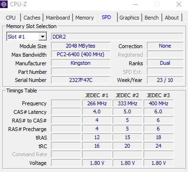Click the DDR2 memory type field

117,37
